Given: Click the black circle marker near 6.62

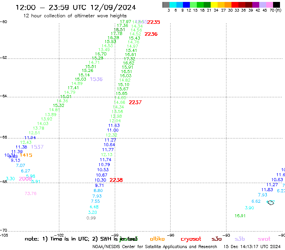Looking at the screenshot, I should click(271, 203).
